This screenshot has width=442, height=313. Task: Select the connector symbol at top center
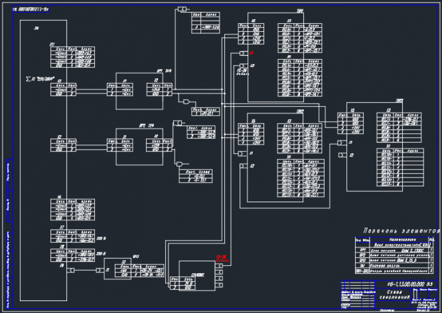pos(182,9)
